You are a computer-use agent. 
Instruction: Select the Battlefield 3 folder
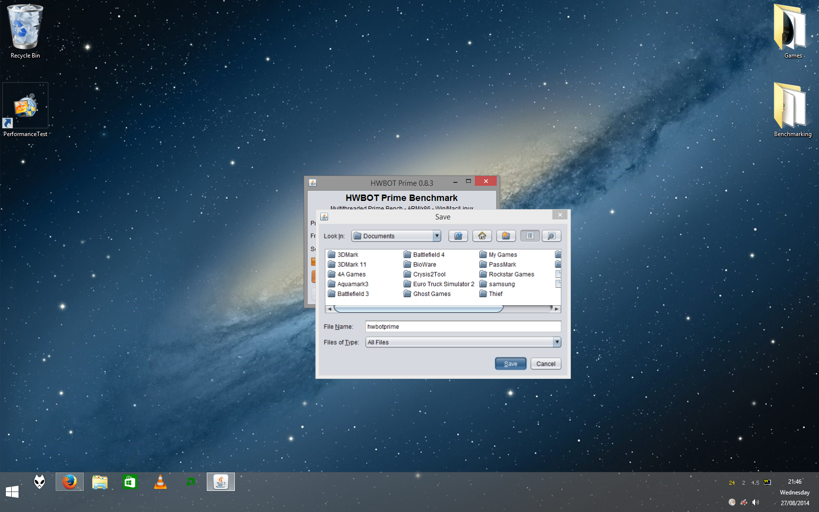tap(349, 294)
